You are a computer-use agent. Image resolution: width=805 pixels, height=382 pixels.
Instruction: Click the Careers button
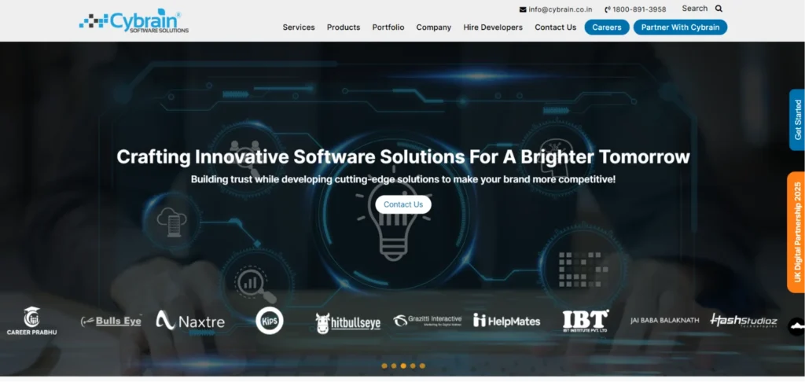pyautogui.click(x=607, y=28)
